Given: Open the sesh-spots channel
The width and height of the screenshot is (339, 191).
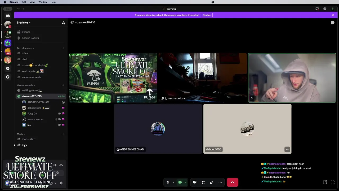Looking at the screenshot, I should (x=41, y=71).
